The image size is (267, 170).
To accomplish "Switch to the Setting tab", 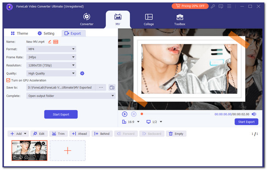I will [x=46, y=33].
